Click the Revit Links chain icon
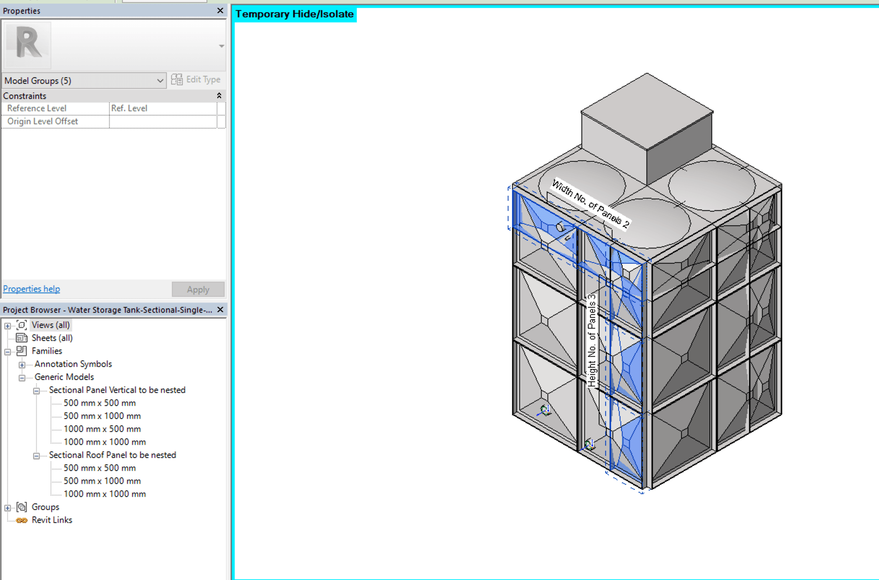 [x=22, y=520]
